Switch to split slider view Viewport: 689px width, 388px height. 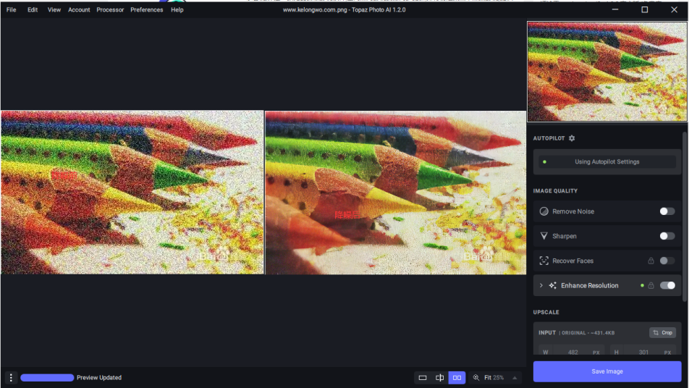coord(440,378)
